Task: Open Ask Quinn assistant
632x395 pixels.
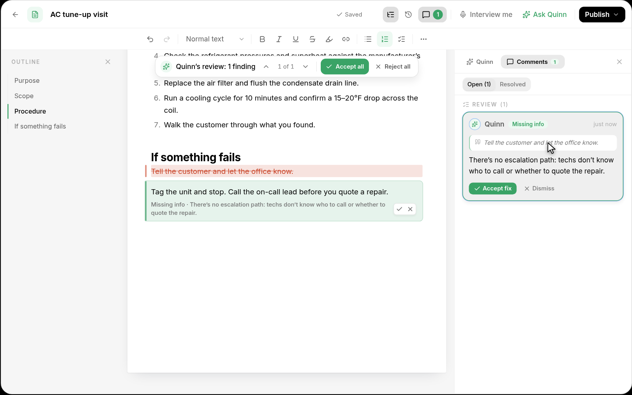Action: 544,15
